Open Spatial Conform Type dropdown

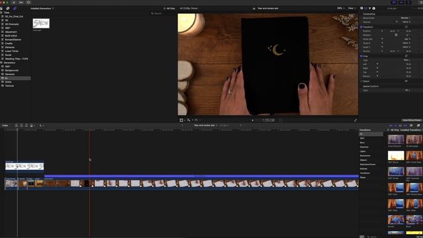[407, 90]
